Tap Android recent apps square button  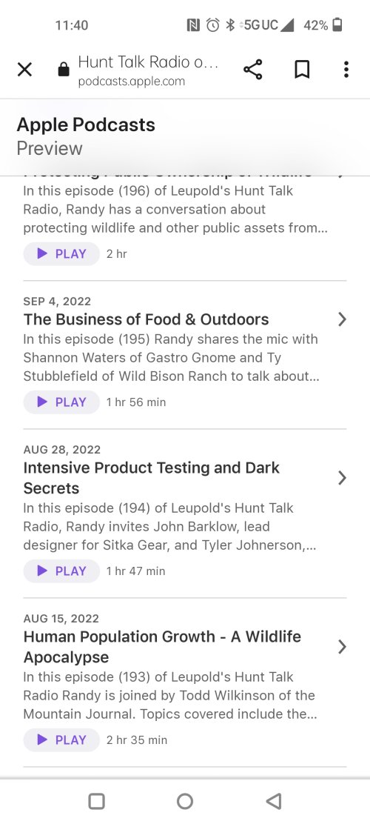(96, 802)
